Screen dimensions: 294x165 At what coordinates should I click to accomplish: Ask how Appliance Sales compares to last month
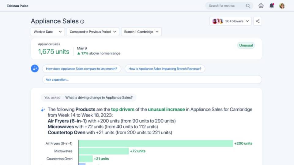[81, 69]
